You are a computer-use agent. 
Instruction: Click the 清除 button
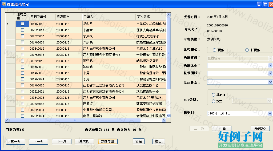tap(139, 141)
